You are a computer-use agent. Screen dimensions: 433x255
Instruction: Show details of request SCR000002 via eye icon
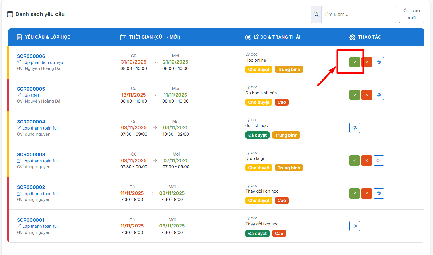[379, 193]
